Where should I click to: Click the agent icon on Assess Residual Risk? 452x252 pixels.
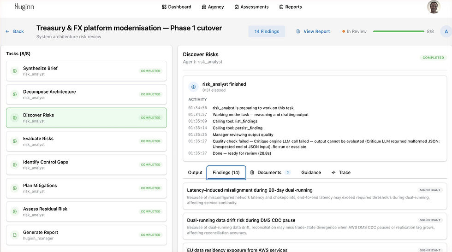point(14,211)
